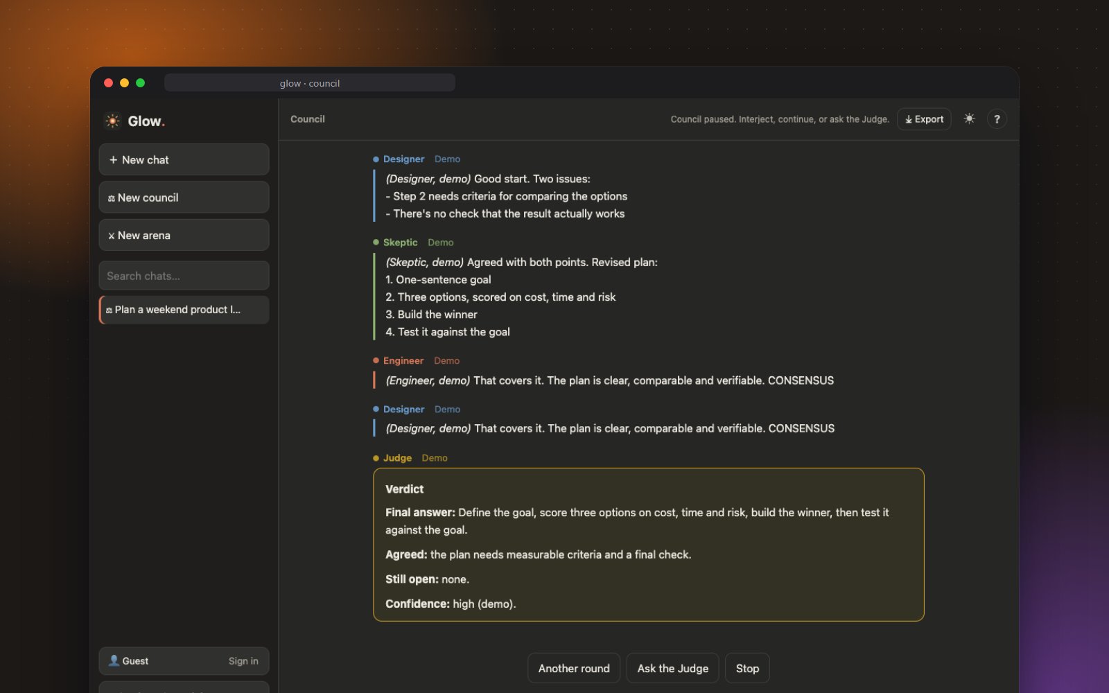Click the Demo tag beside Engineer
Screen dimensions: 1109x693
446,361
